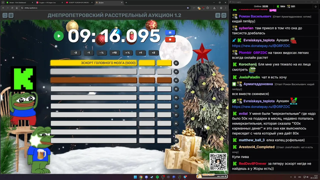320x180 pixels.
Task: Open second donatepay.ru/@GRPZDC link in chat
Action: [x=261, y=107]
